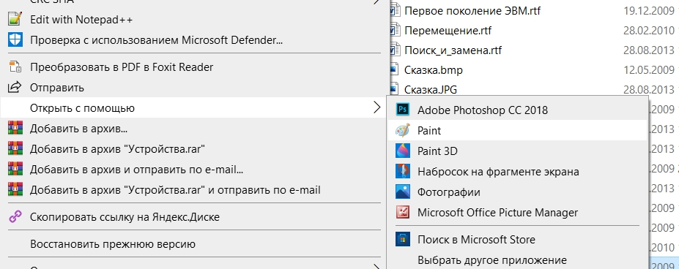Click the Microsoft Office Picture Manager icon
The image size is (679, 269).
click(403, 212)
